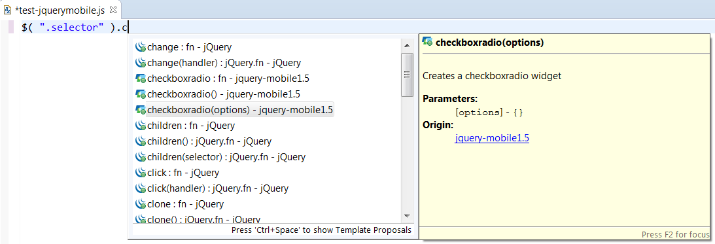The height and width of the screenshot is (244, 715).
Task: Pick 'checkboxradio : fn - jquery-mobile1.5' proposal
Action: 228,78
